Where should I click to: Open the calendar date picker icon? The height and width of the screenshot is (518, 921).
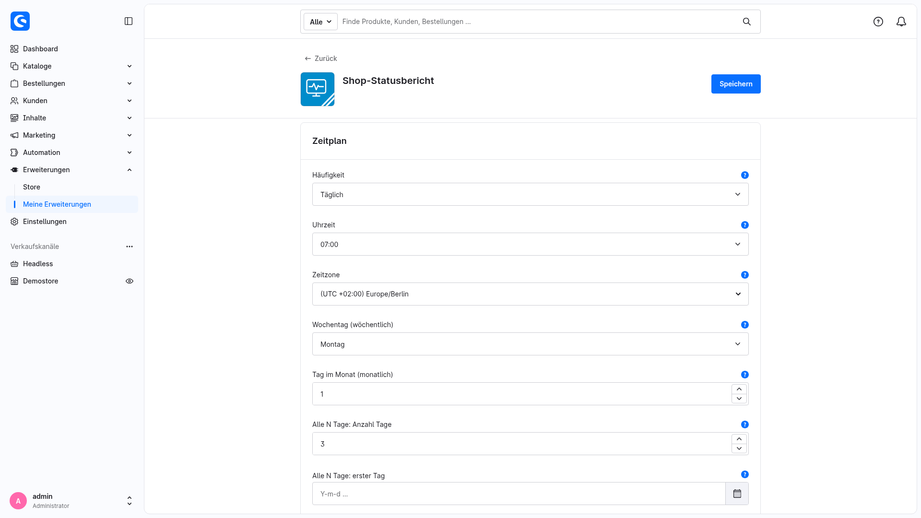click(737, 494)
